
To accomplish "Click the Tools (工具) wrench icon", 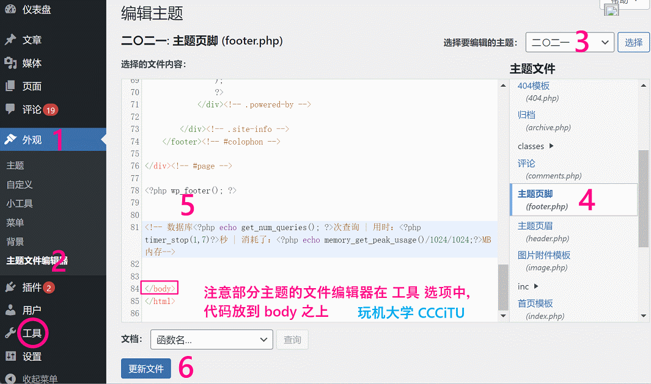I will pos(10,333).
